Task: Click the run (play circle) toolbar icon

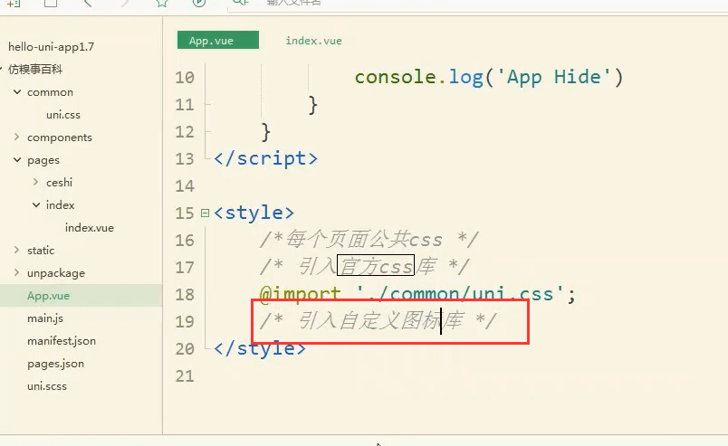Action: point(199,3)
